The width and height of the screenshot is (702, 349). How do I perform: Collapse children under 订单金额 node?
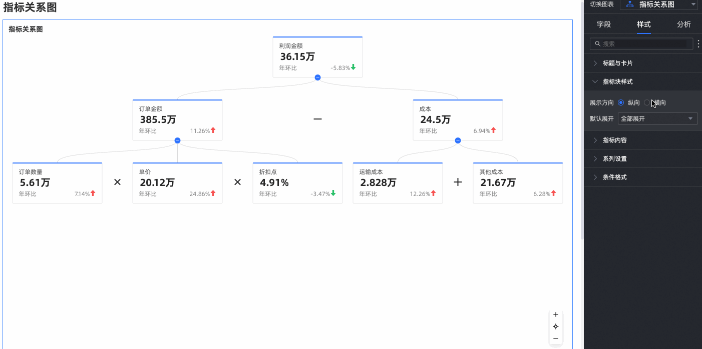click(x=177, y=140)
